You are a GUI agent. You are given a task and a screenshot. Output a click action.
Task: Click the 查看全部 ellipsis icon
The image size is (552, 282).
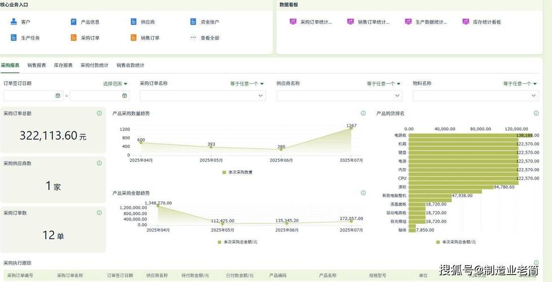193,37
